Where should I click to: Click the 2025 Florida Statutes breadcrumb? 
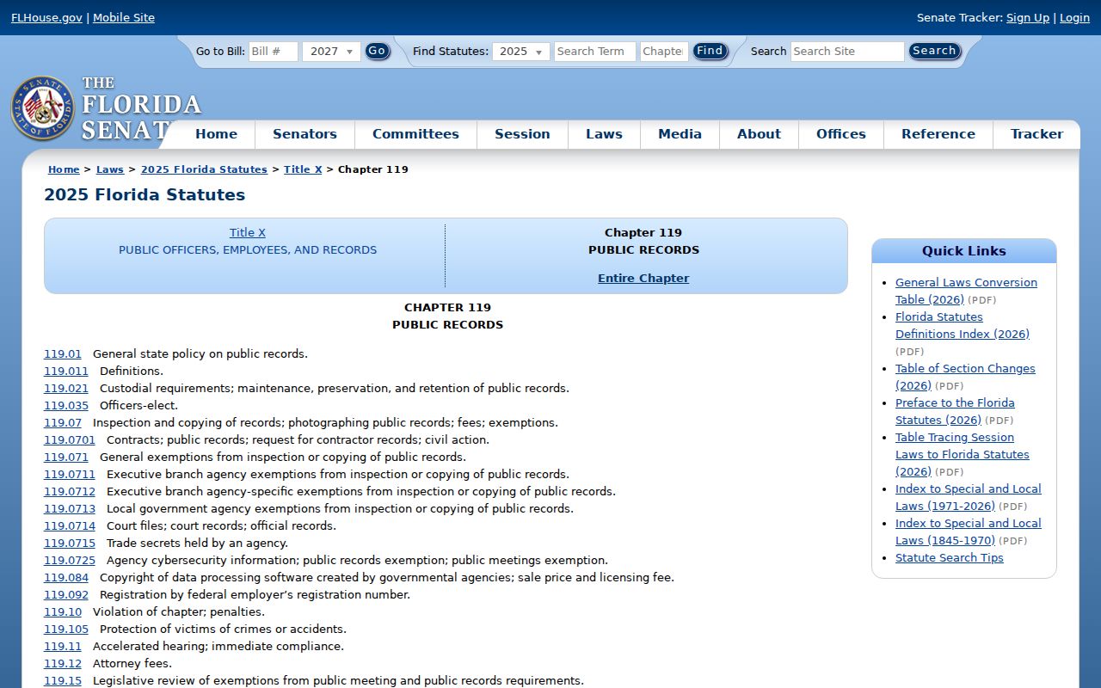[204, 169]
